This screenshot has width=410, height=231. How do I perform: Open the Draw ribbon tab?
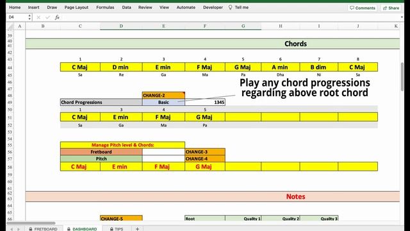point(52,7)
